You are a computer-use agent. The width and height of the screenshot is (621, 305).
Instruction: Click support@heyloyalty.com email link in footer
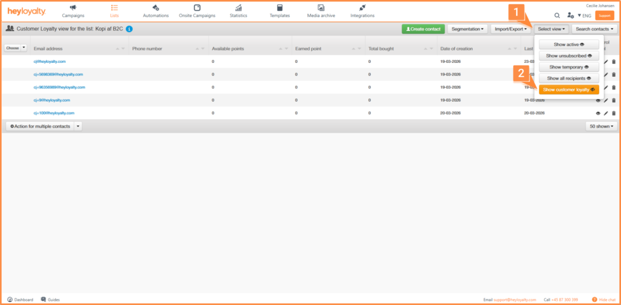point(515,300)
